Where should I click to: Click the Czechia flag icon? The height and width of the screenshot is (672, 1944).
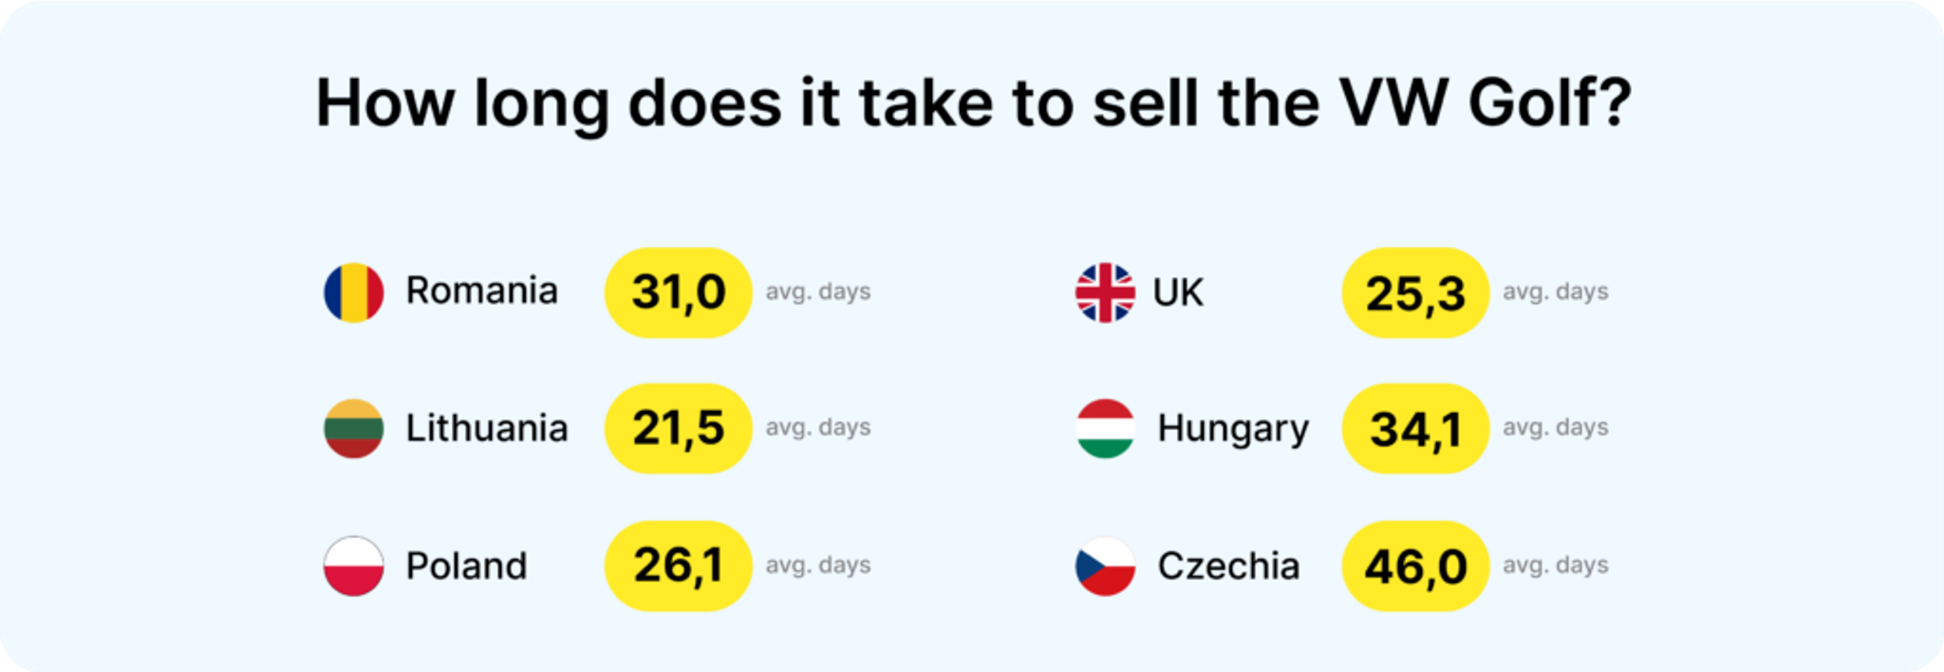[1105, 567]
